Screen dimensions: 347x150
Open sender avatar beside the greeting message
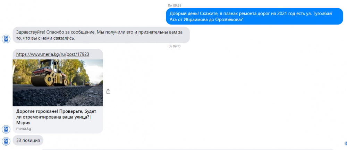click(x=6, y=39)
